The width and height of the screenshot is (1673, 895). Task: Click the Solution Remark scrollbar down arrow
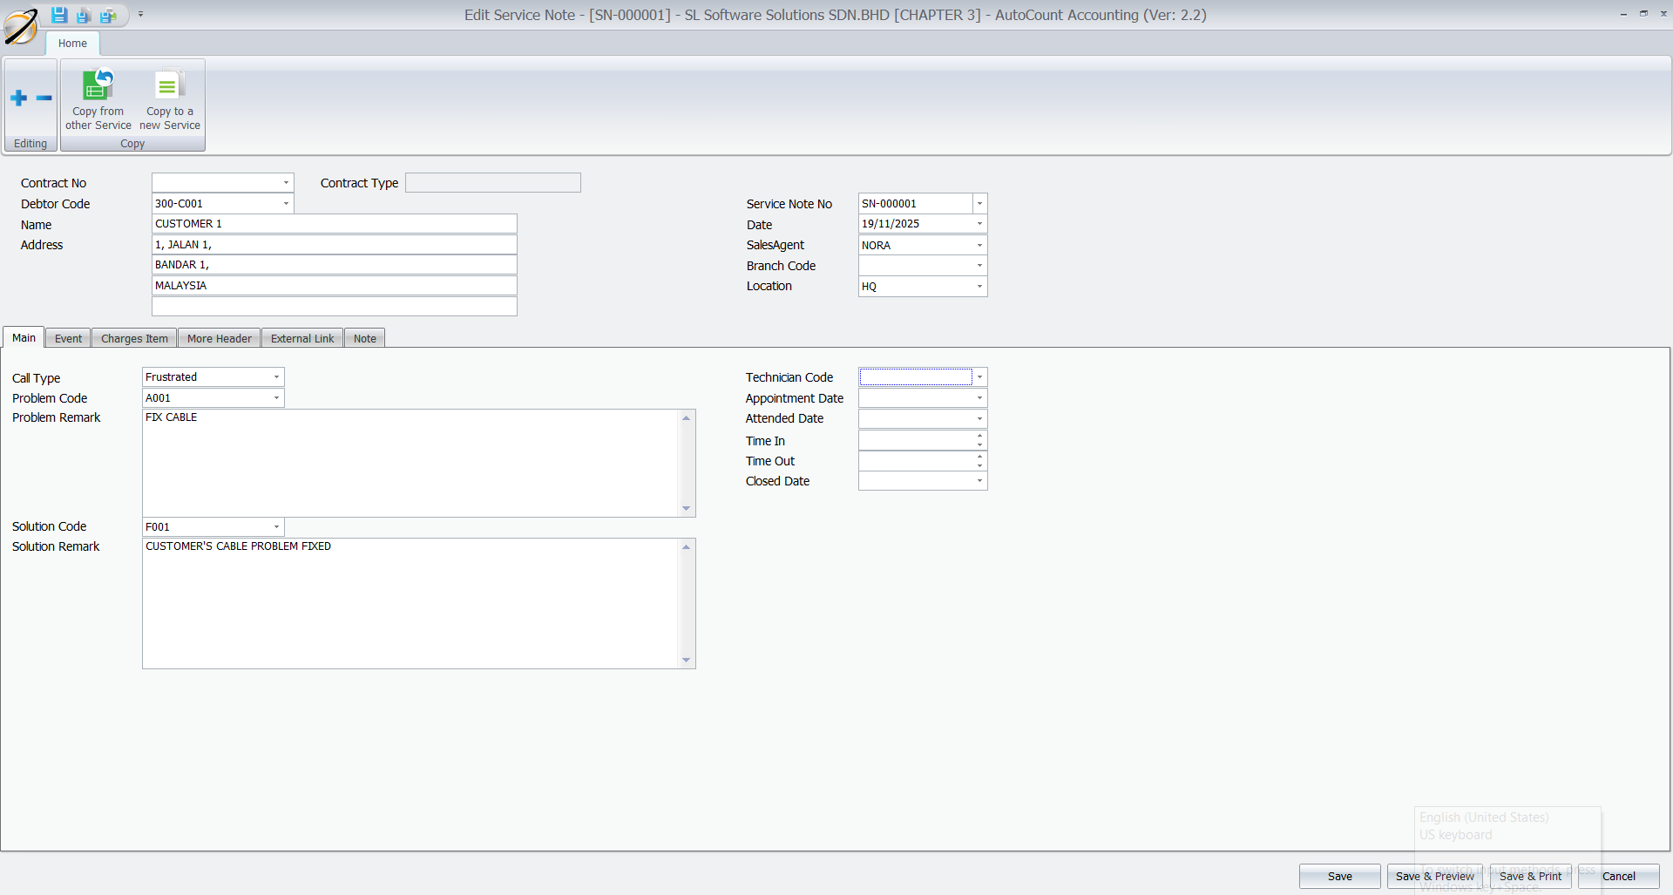click(x=687, y=661)
